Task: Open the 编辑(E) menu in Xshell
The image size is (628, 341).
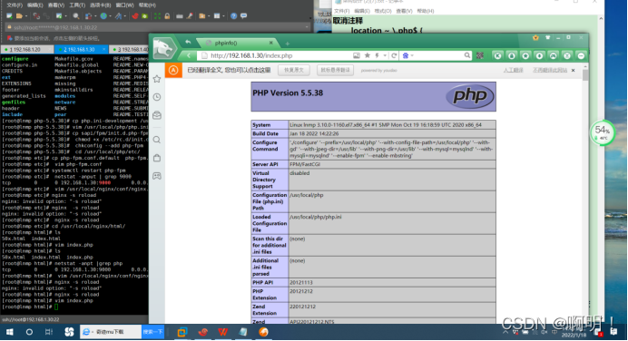Action: tap(34, 5)
